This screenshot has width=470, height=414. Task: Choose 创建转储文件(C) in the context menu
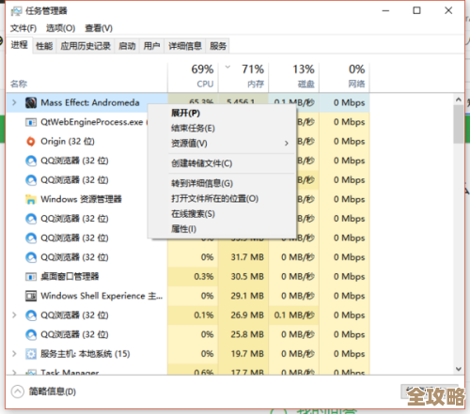tap(223, 163)
